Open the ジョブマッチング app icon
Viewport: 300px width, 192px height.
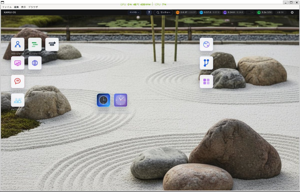pyautogui.click(x=17, y=100)
